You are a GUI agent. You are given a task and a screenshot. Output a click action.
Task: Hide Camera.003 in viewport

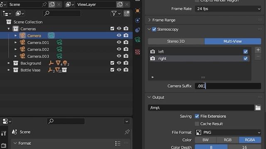(x=119, y=56)
